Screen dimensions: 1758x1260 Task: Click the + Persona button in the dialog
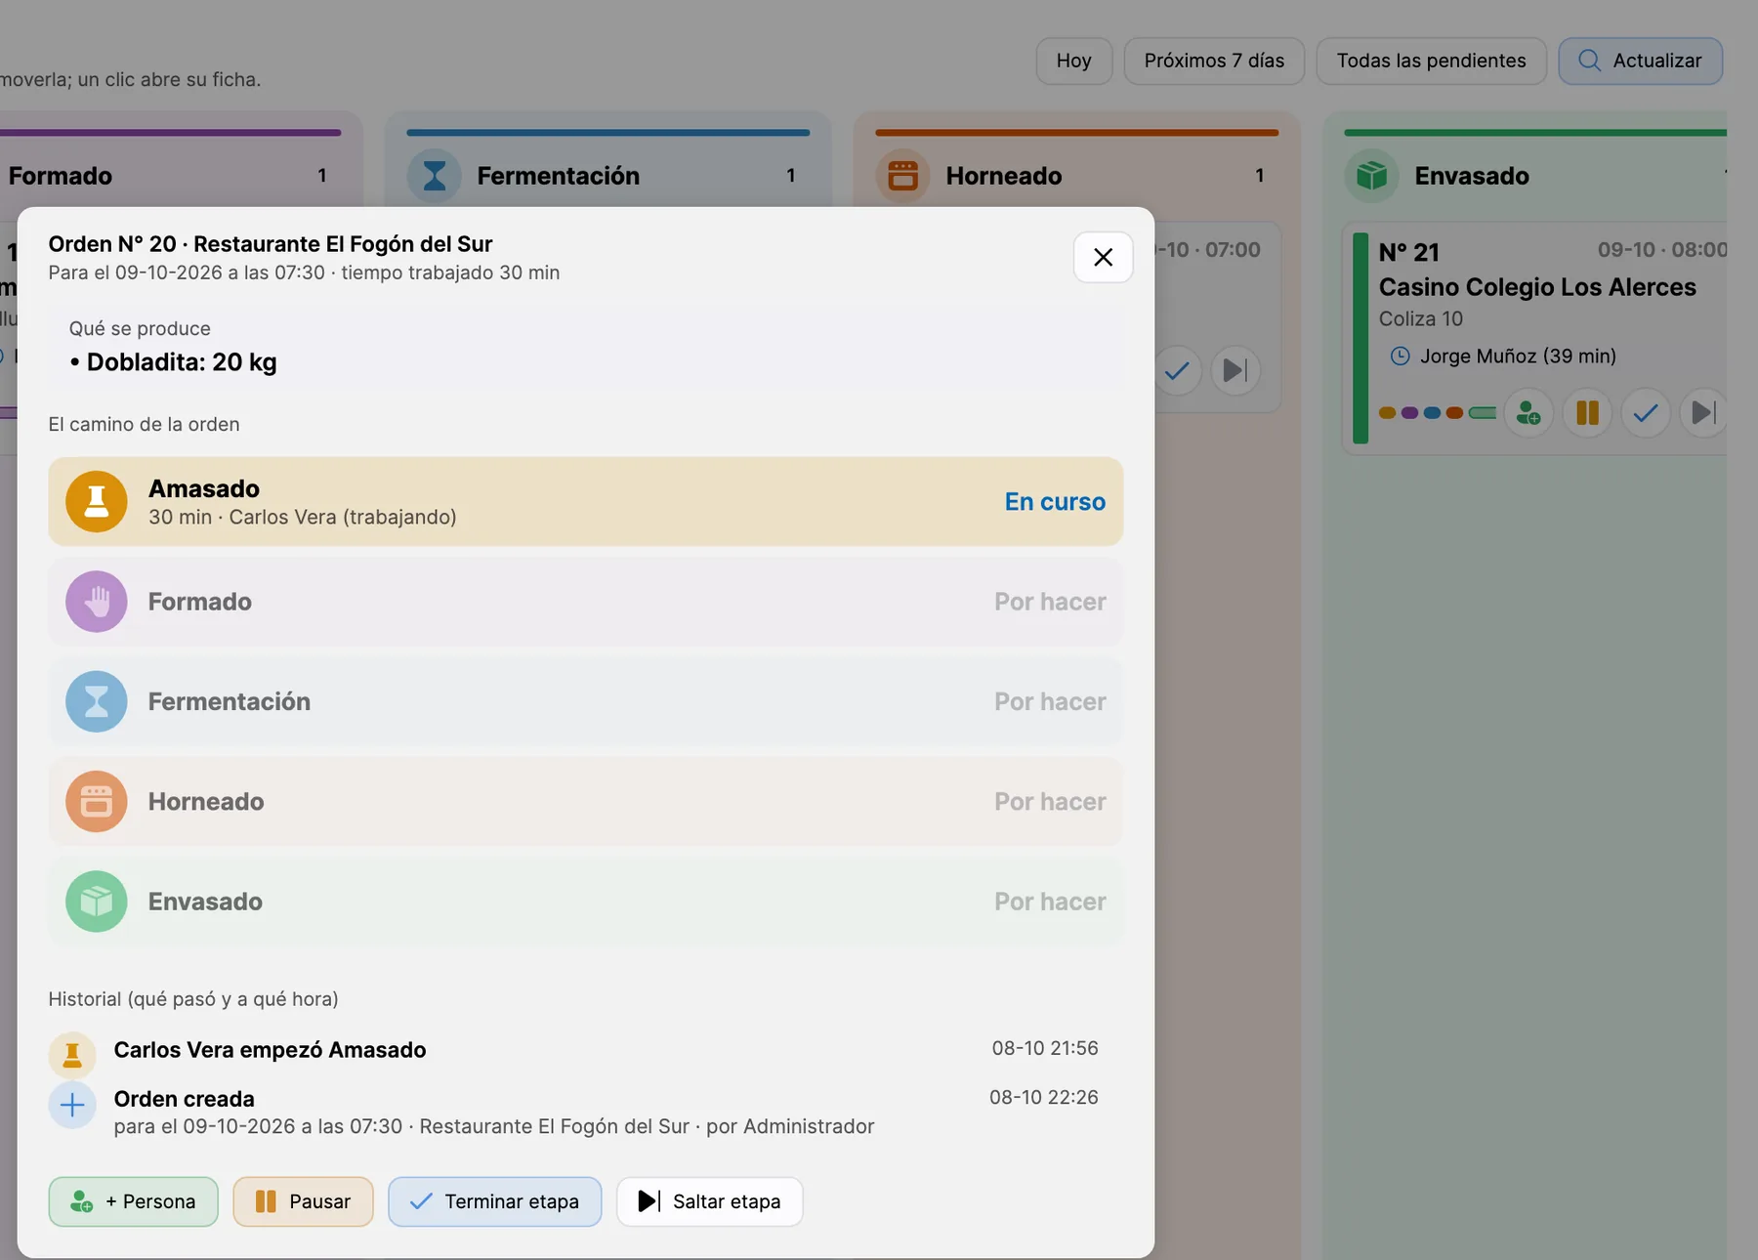[x=134, y=1201]
